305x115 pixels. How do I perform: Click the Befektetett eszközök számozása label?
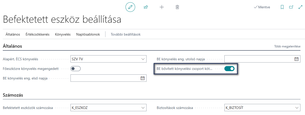(x=28, y=108)
